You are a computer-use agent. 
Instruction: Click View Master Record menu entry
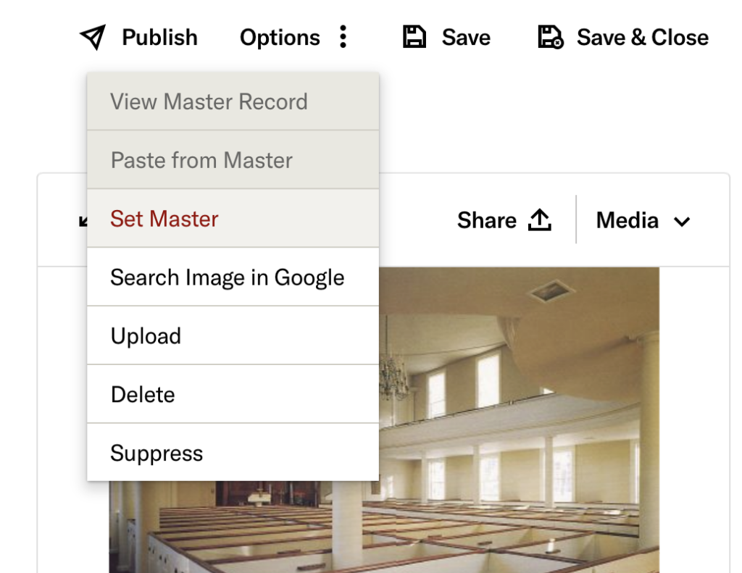tap(208, 101)
